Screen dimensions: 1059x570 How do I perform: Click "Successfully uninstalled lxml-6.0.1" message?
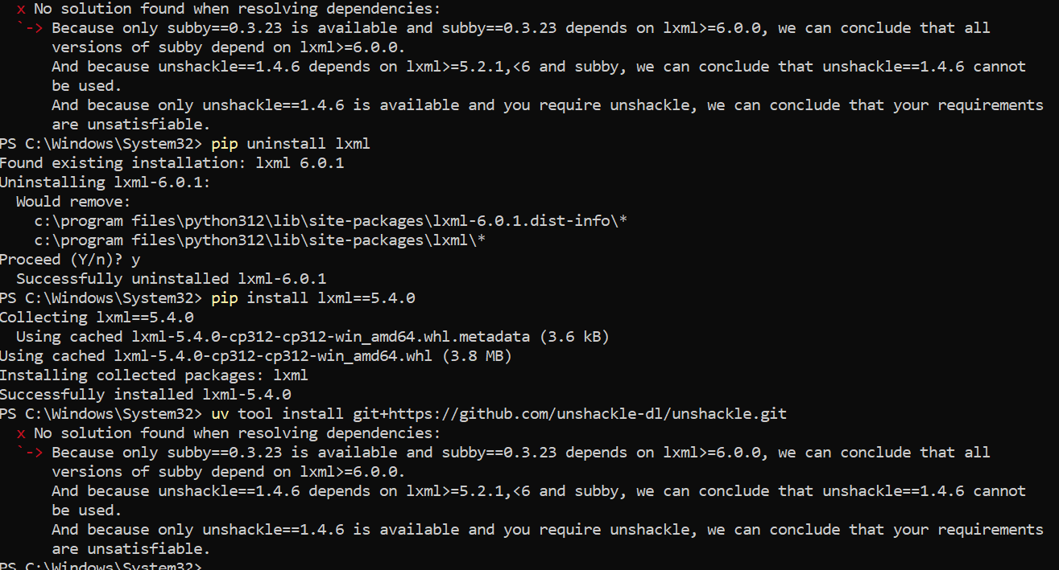click(171, 279)
